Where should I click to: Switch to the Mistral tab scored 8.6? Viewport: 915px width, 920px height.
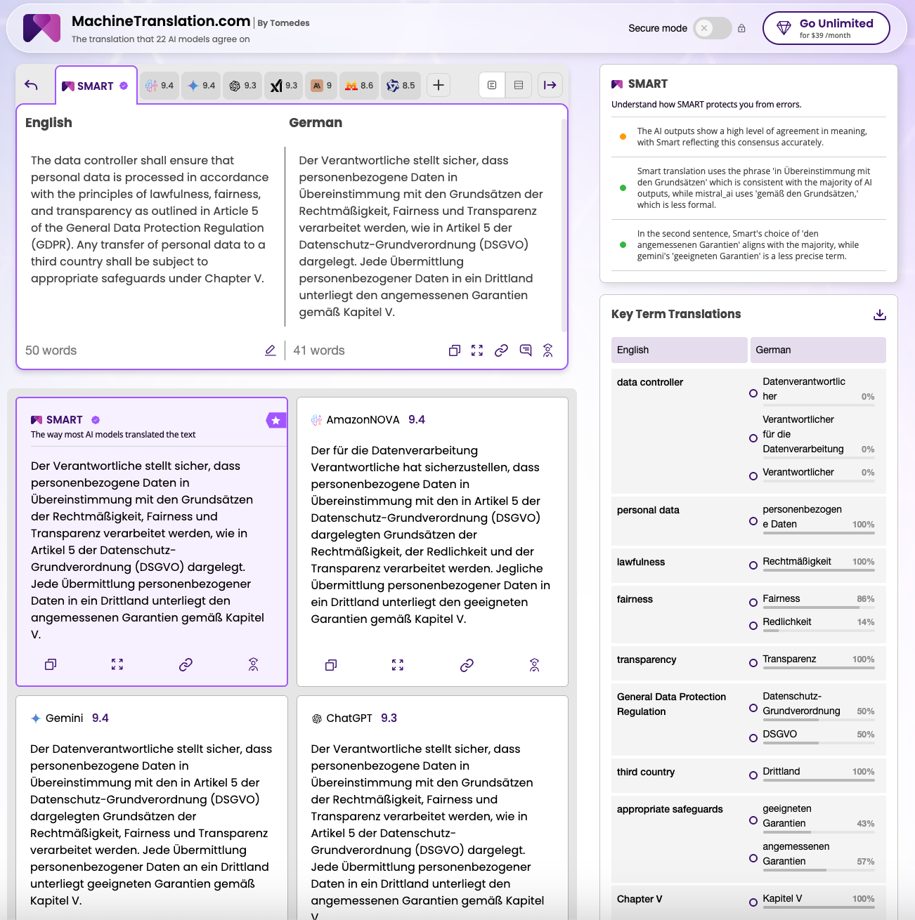point(359,86)
